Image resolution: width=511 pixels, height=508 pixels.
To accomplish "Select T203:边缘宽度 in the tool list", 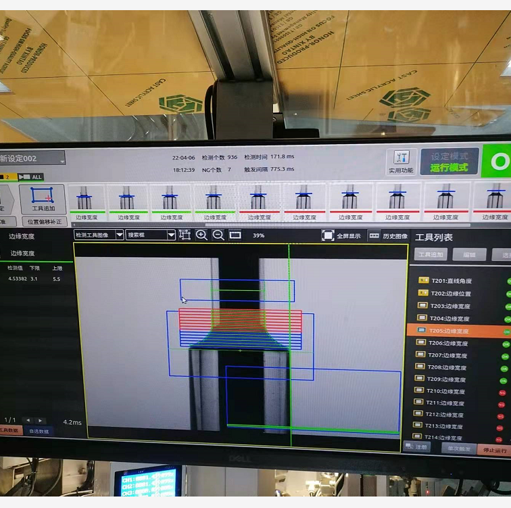I will pos(450,306).
